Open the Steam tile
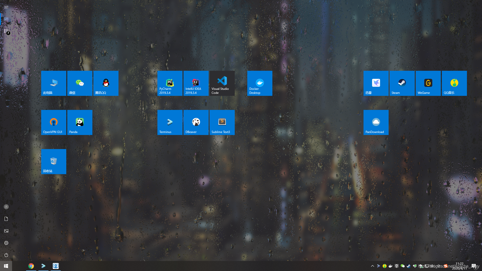The image size is (482, 271). point(402,83)
